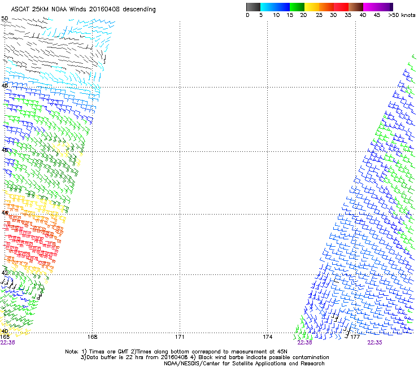The image size is (418, 367).
Task: Click the latitude label 42
Action: click(x=5, y=273)
